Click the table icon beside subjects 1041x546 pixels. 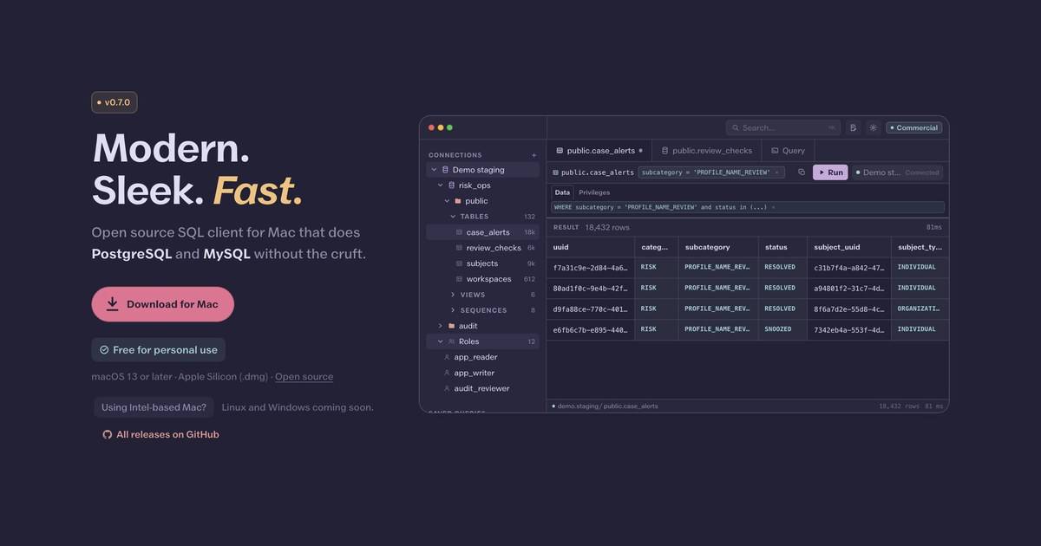point(459,263)
